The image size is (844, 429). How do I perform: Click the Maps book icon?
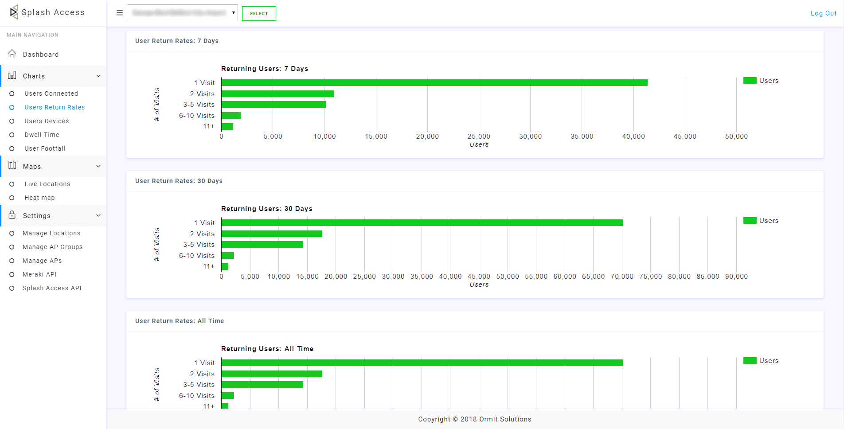pyautogui.click(x=12, y=166)
